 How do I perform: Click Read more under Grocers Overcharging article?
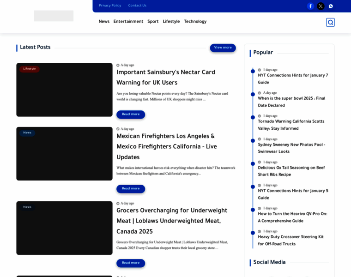(x=131, y=263)
